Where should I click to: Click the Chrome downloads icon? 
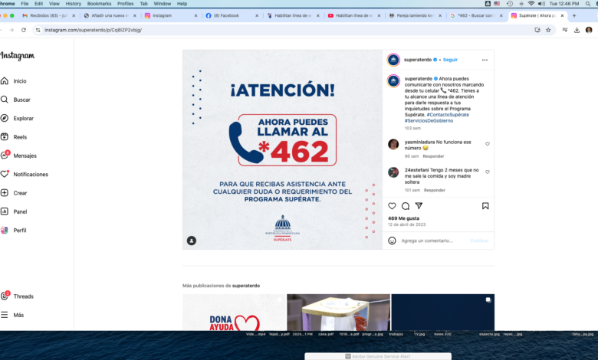(577, 30)
